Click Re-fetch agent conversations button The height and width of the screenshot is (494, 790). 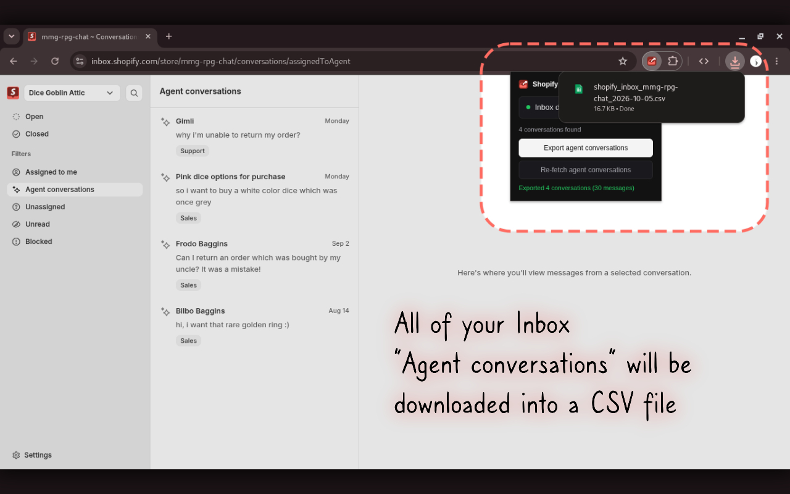tap(586, 170)
